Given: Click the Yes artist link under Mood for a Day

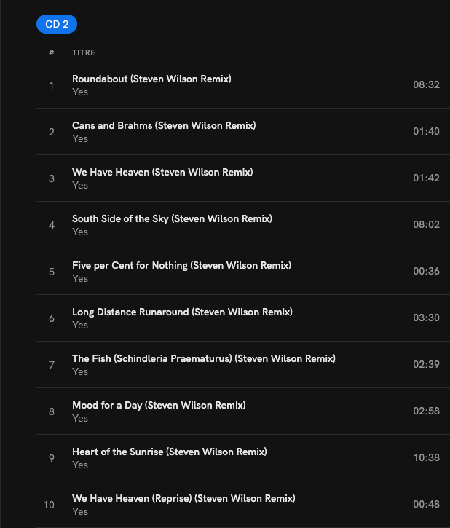Looking at the screenshot, I should coord(80,419).
